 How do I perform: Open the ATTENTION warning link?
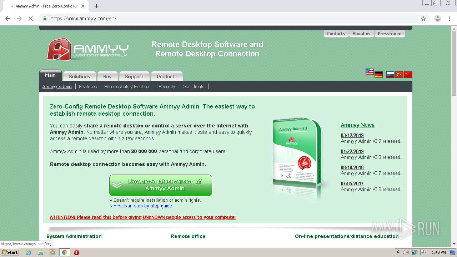(x=143, y=217)
